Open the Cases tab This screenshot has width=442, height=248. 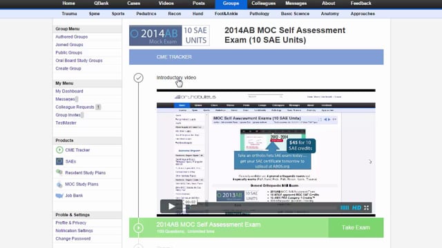133,3
